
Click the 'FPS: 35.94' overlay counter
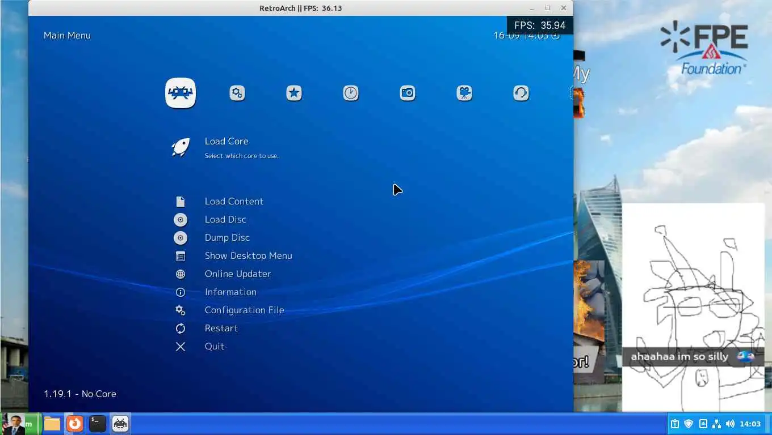540,25
